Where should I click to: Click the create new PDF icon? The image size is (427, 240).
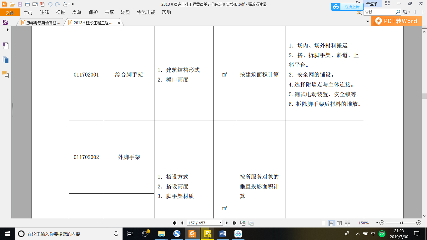43,4
